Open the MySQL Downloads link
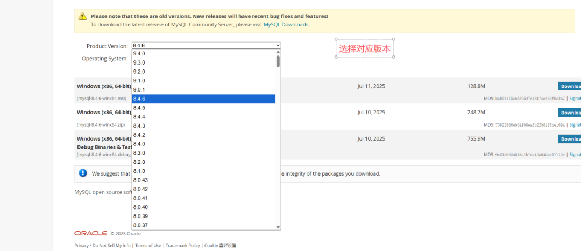The image size is (581, 251). (x=286, y=24)
